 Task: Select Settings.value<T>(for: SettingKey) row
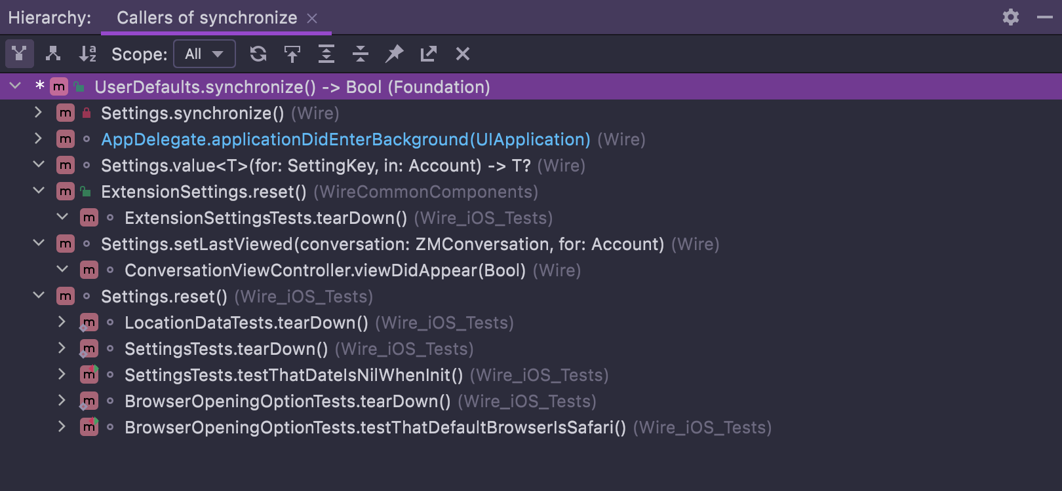(531, 165)
